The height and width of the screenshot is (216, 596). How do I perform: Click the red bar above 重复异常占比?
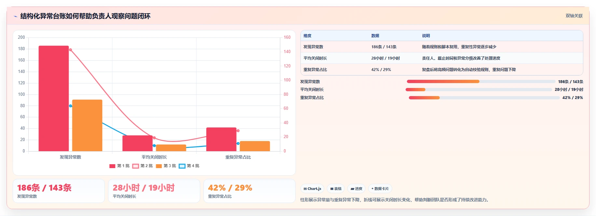click(x=221, y=139)
